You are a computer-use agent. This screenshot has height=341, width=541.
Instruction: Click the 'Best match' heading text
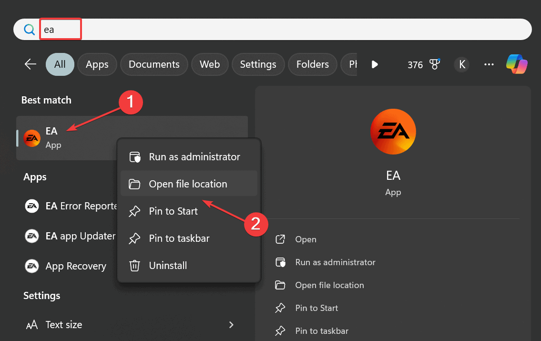46,100
